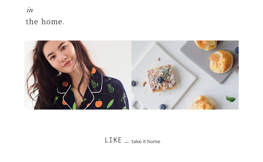The image size is (263, 162).
Task: Click the 'in' italic heading text
Action: coord(30,10)
